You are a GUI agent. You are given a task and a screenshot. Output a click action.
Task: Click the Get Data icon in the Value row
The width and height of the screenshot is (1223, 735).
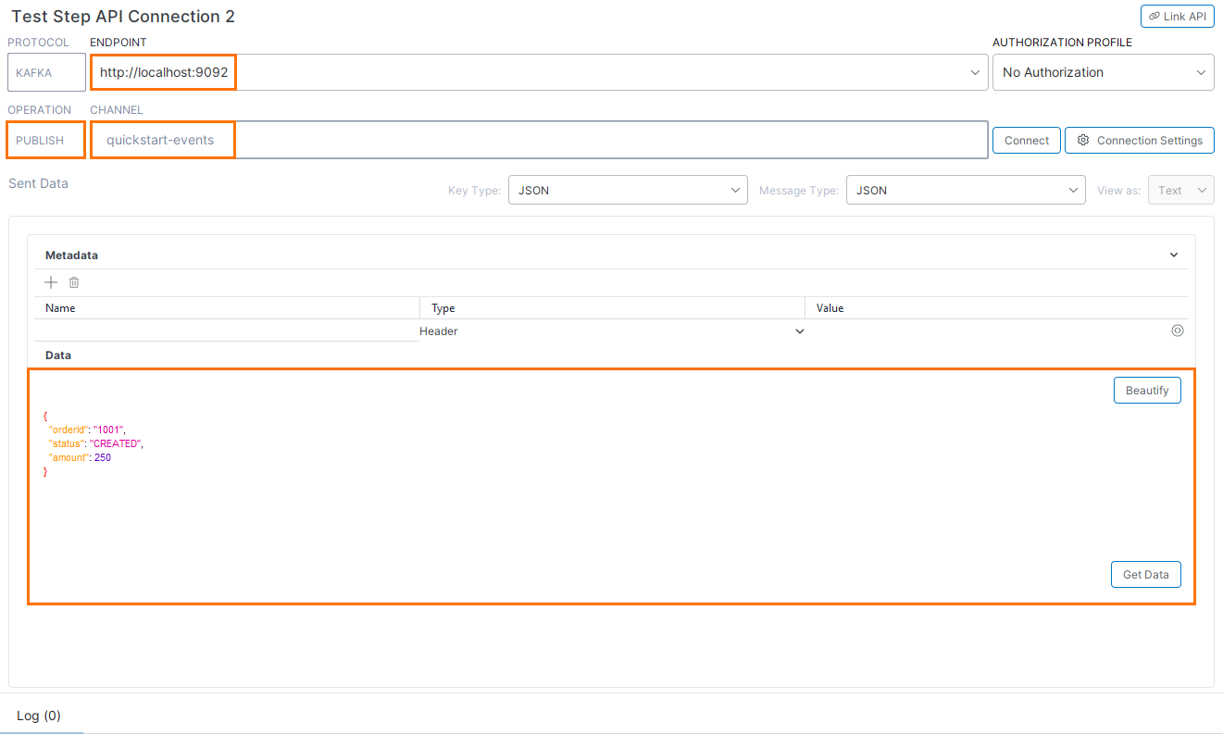pyautogui.click(x=1178, y=330)
